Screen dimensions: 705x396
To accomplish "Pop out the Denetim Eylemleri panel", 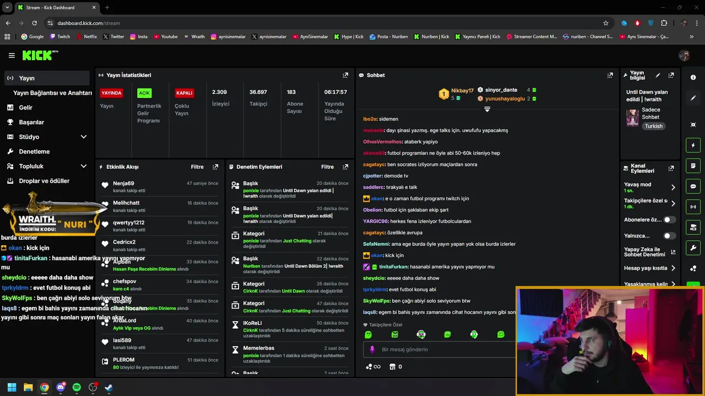I will click(x=345, y=167).
